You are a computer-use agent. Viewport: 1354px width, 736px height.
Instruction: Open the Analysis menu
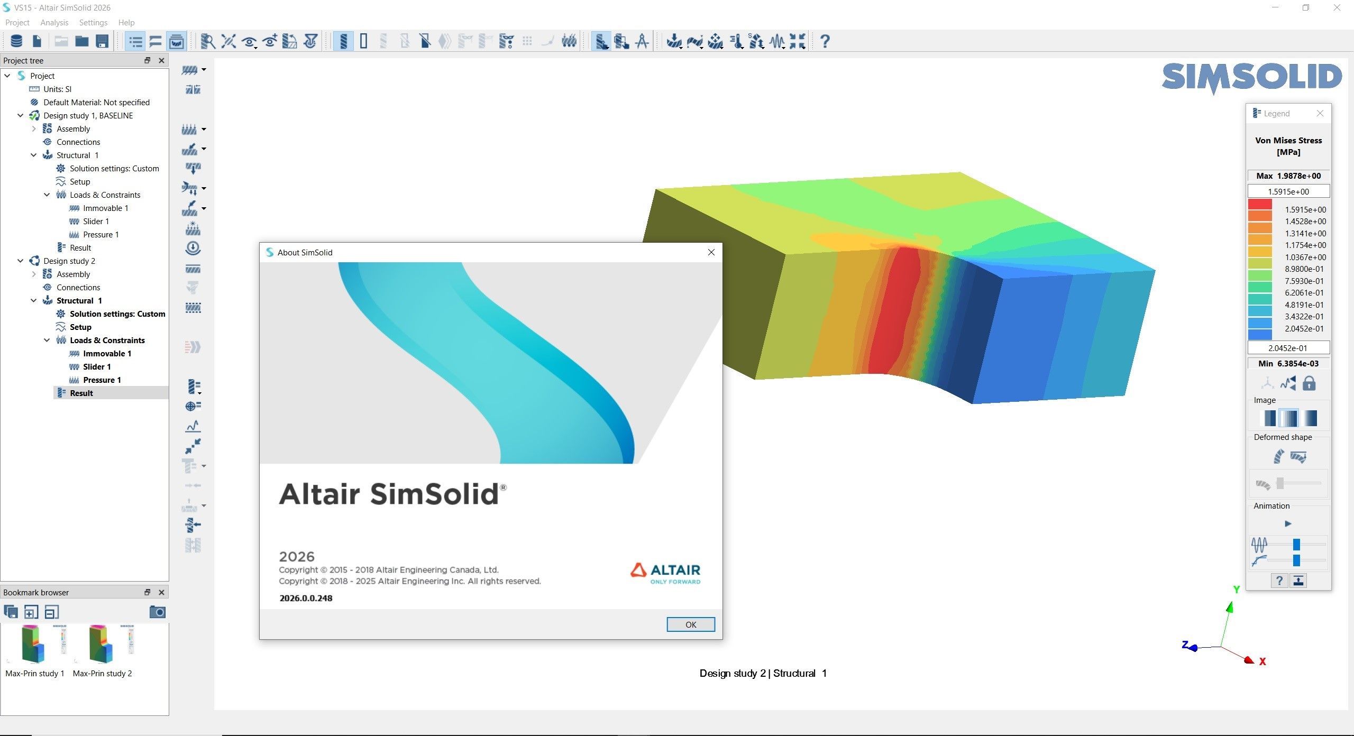(53, 22)
